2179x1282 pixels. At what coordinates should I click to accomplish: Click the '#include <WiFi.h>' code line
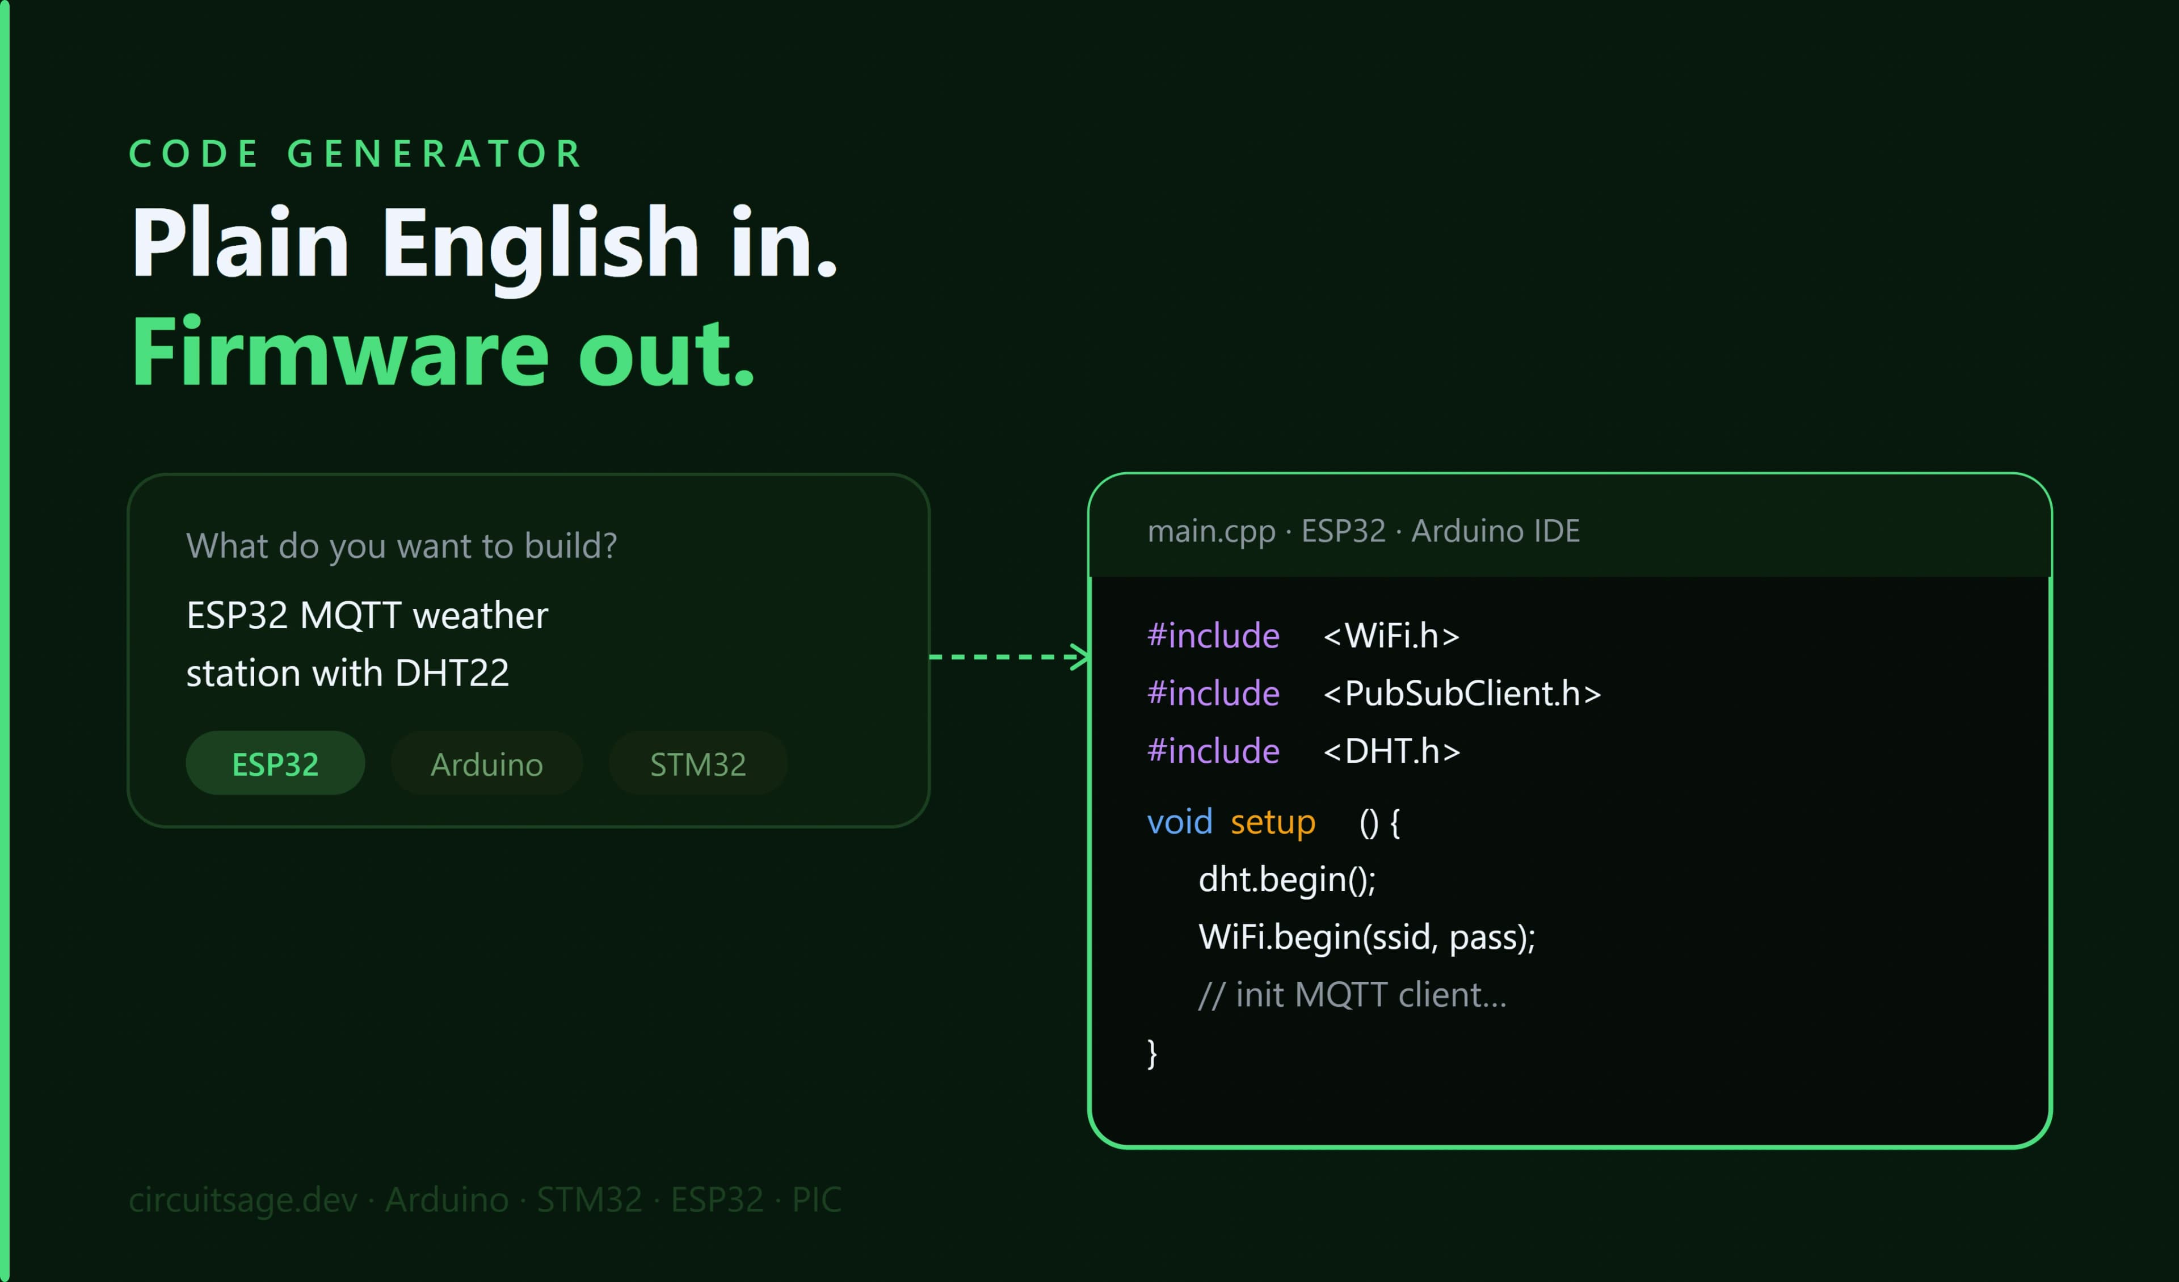(1303, 636)
